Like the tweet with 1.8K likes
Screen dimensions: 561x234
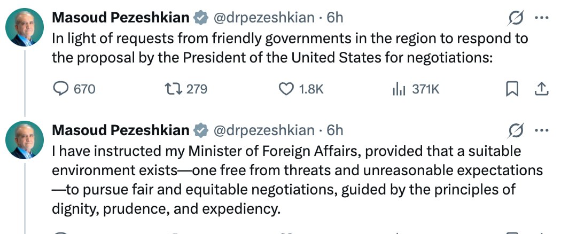(x=287, y=89)
